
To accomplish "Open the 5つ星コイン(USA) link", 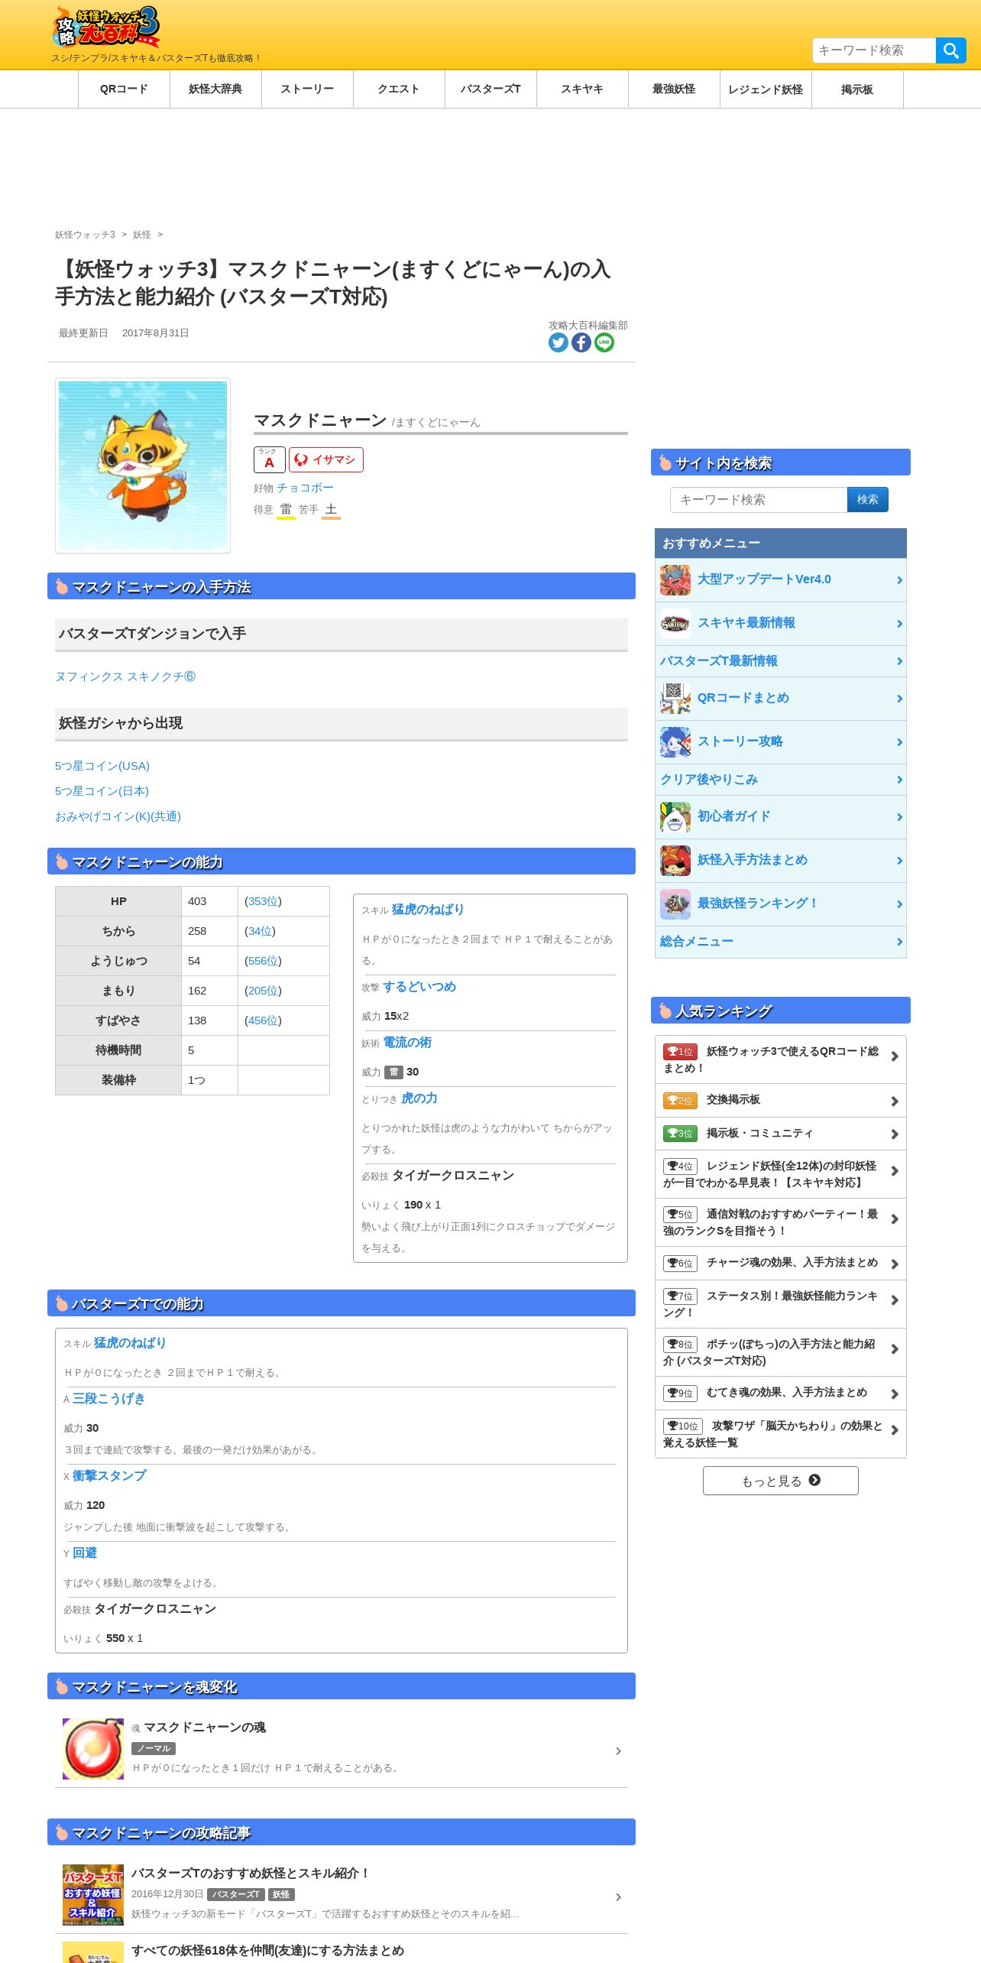I will [x=102, y=766].
